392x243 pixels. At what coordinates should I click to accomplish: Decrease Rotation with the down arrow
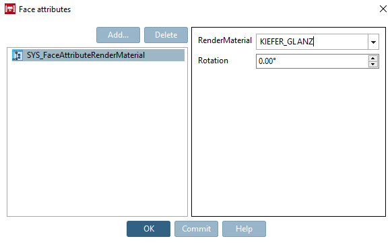pyautogui.click(x=372, y=65)
